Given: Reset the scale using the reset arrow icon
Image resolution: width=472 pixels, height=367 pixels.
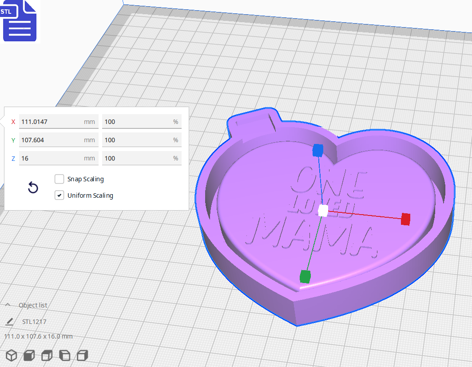Looking at the screenshot, I should click(33, 187).
